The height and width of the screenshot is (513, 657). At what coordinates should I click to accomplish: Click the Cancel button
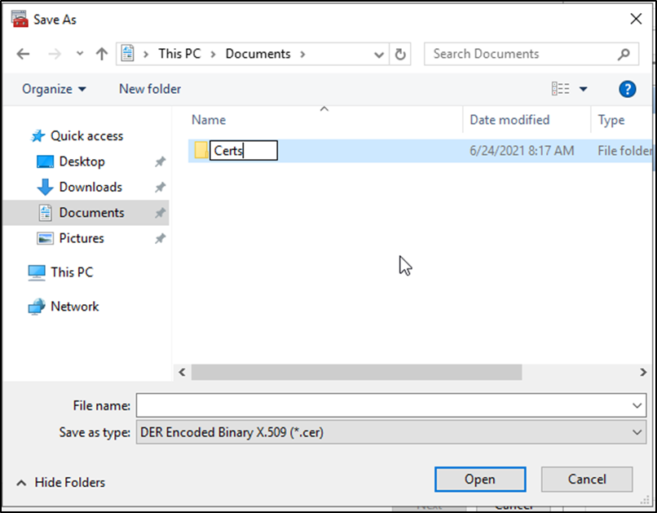[586, 480]
